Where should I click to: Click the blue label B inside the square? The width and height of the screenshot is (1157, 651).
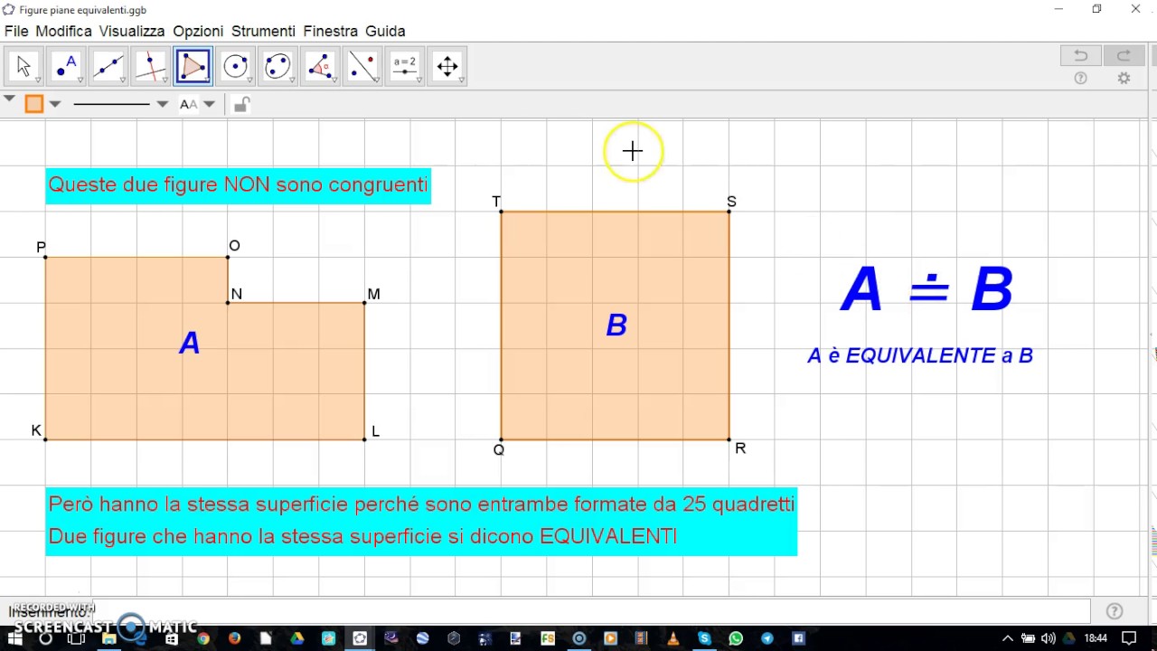[x=616, y=325]
